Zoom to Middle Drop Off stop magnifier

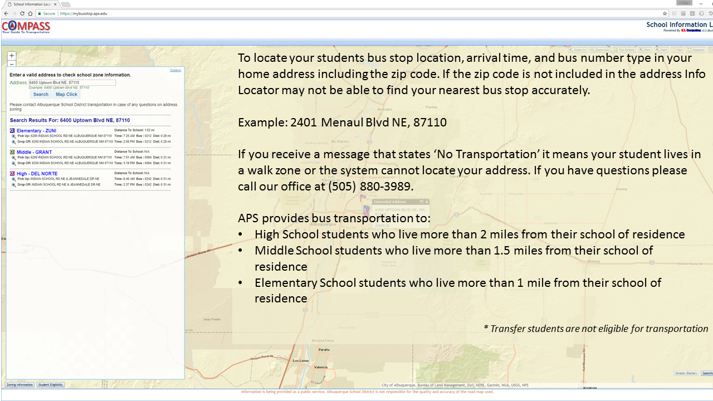[x=13, y=163]
